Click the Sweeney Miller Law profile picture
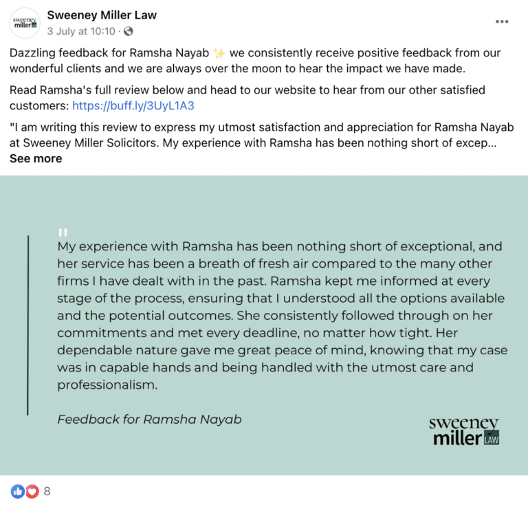Viewport: 528px width, 505px height. pyautogui.click(x=24, y=23)
